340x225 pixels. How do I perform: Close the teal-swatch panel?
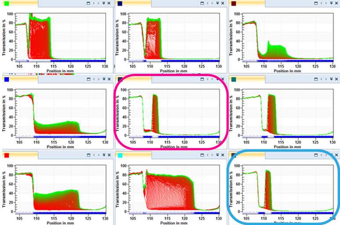(x=336, y=79)
